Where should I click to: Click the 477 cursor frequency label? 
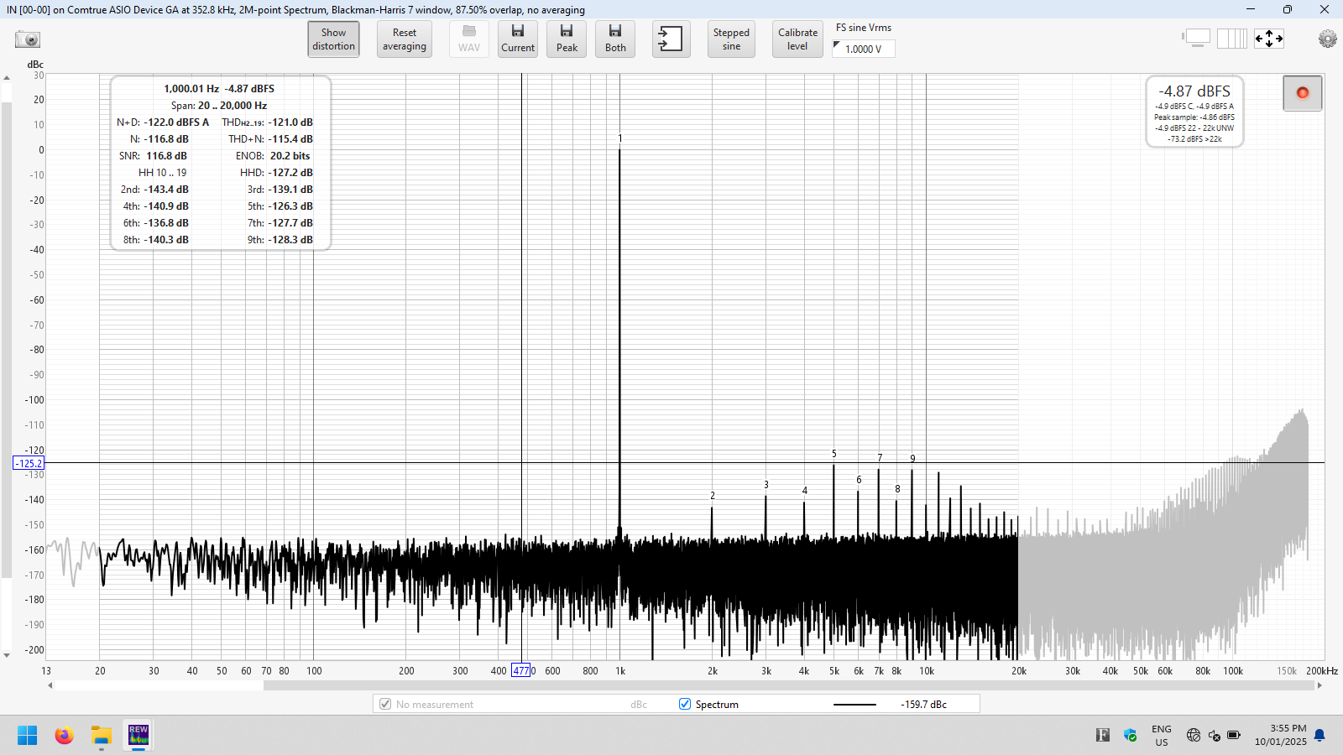521,670
